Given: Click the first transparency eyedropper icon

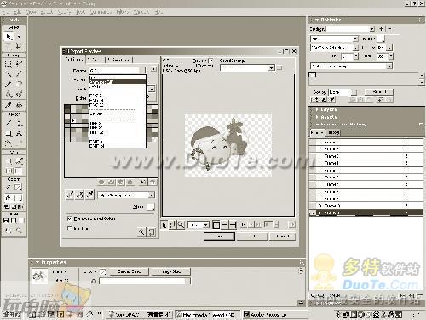Looking at the screenshot, I should click(x=70, y=195).
